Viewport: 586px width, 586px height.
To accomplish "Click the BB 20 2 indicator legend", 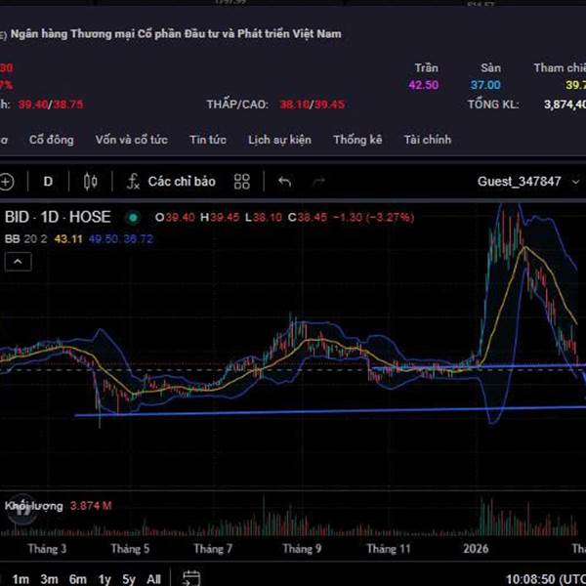I will pyautogui.click(x=25, y=239).
